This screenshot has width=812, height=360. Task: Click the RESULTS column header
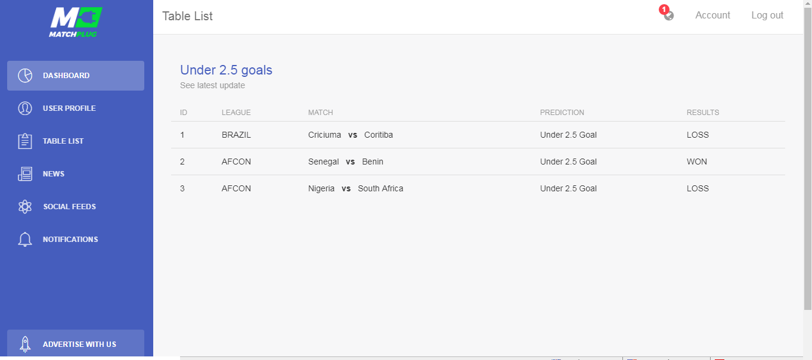click(x=703, y=113)
